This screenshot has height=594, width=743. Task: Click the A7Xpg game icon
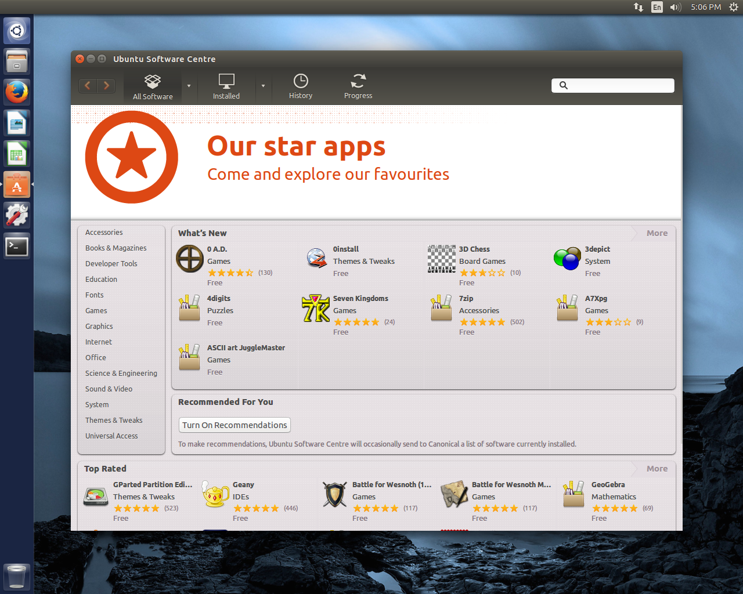click(567, 308)
